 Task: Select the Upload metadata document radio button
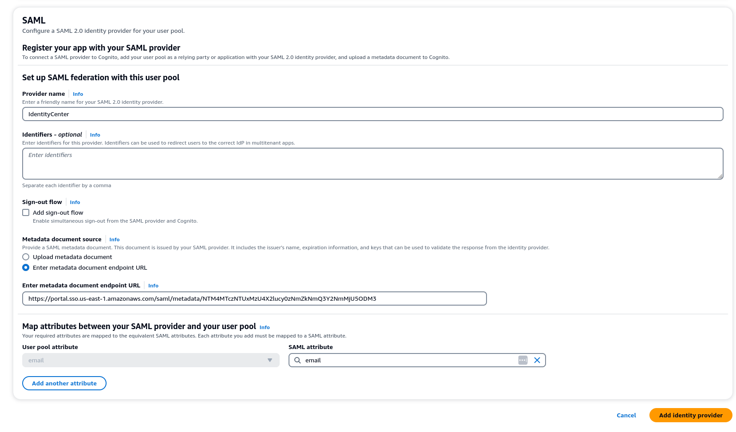[x=26, y=257]
